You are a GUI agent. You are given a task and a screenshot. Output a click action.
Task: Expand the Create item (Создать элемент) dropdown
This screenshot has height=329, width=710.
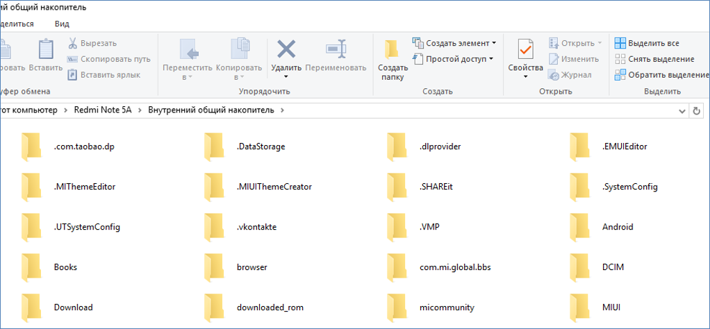(494, 43)
